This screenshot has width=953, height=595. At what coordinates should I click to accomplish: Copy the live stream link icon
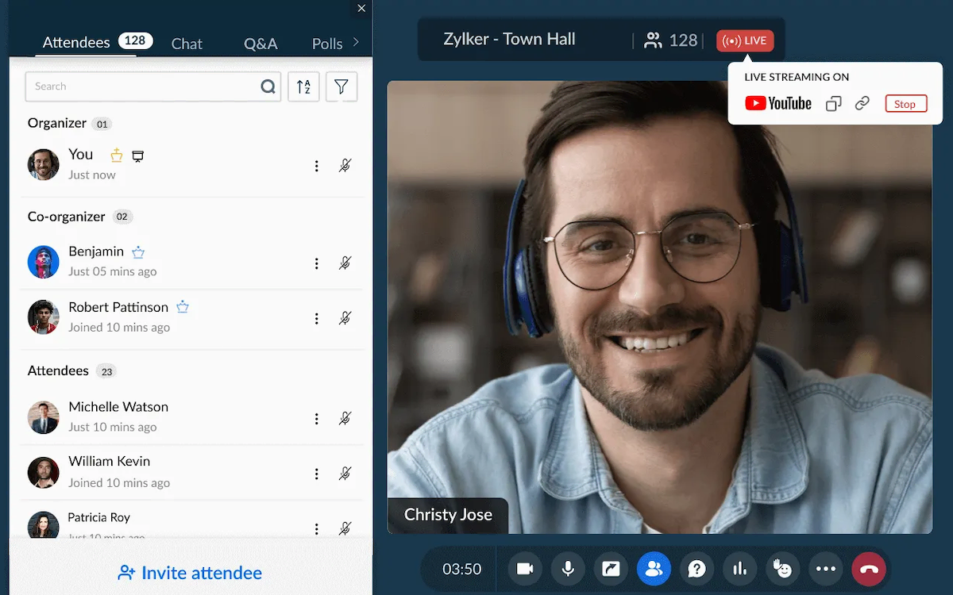[833, 104]
